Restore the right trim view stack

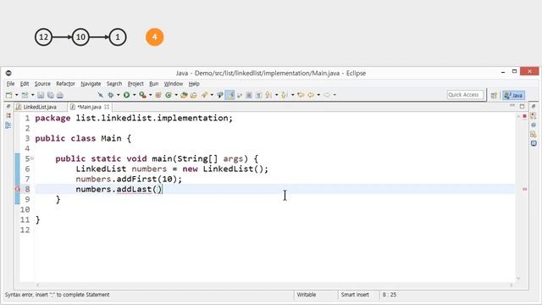(x=534, y=107)
